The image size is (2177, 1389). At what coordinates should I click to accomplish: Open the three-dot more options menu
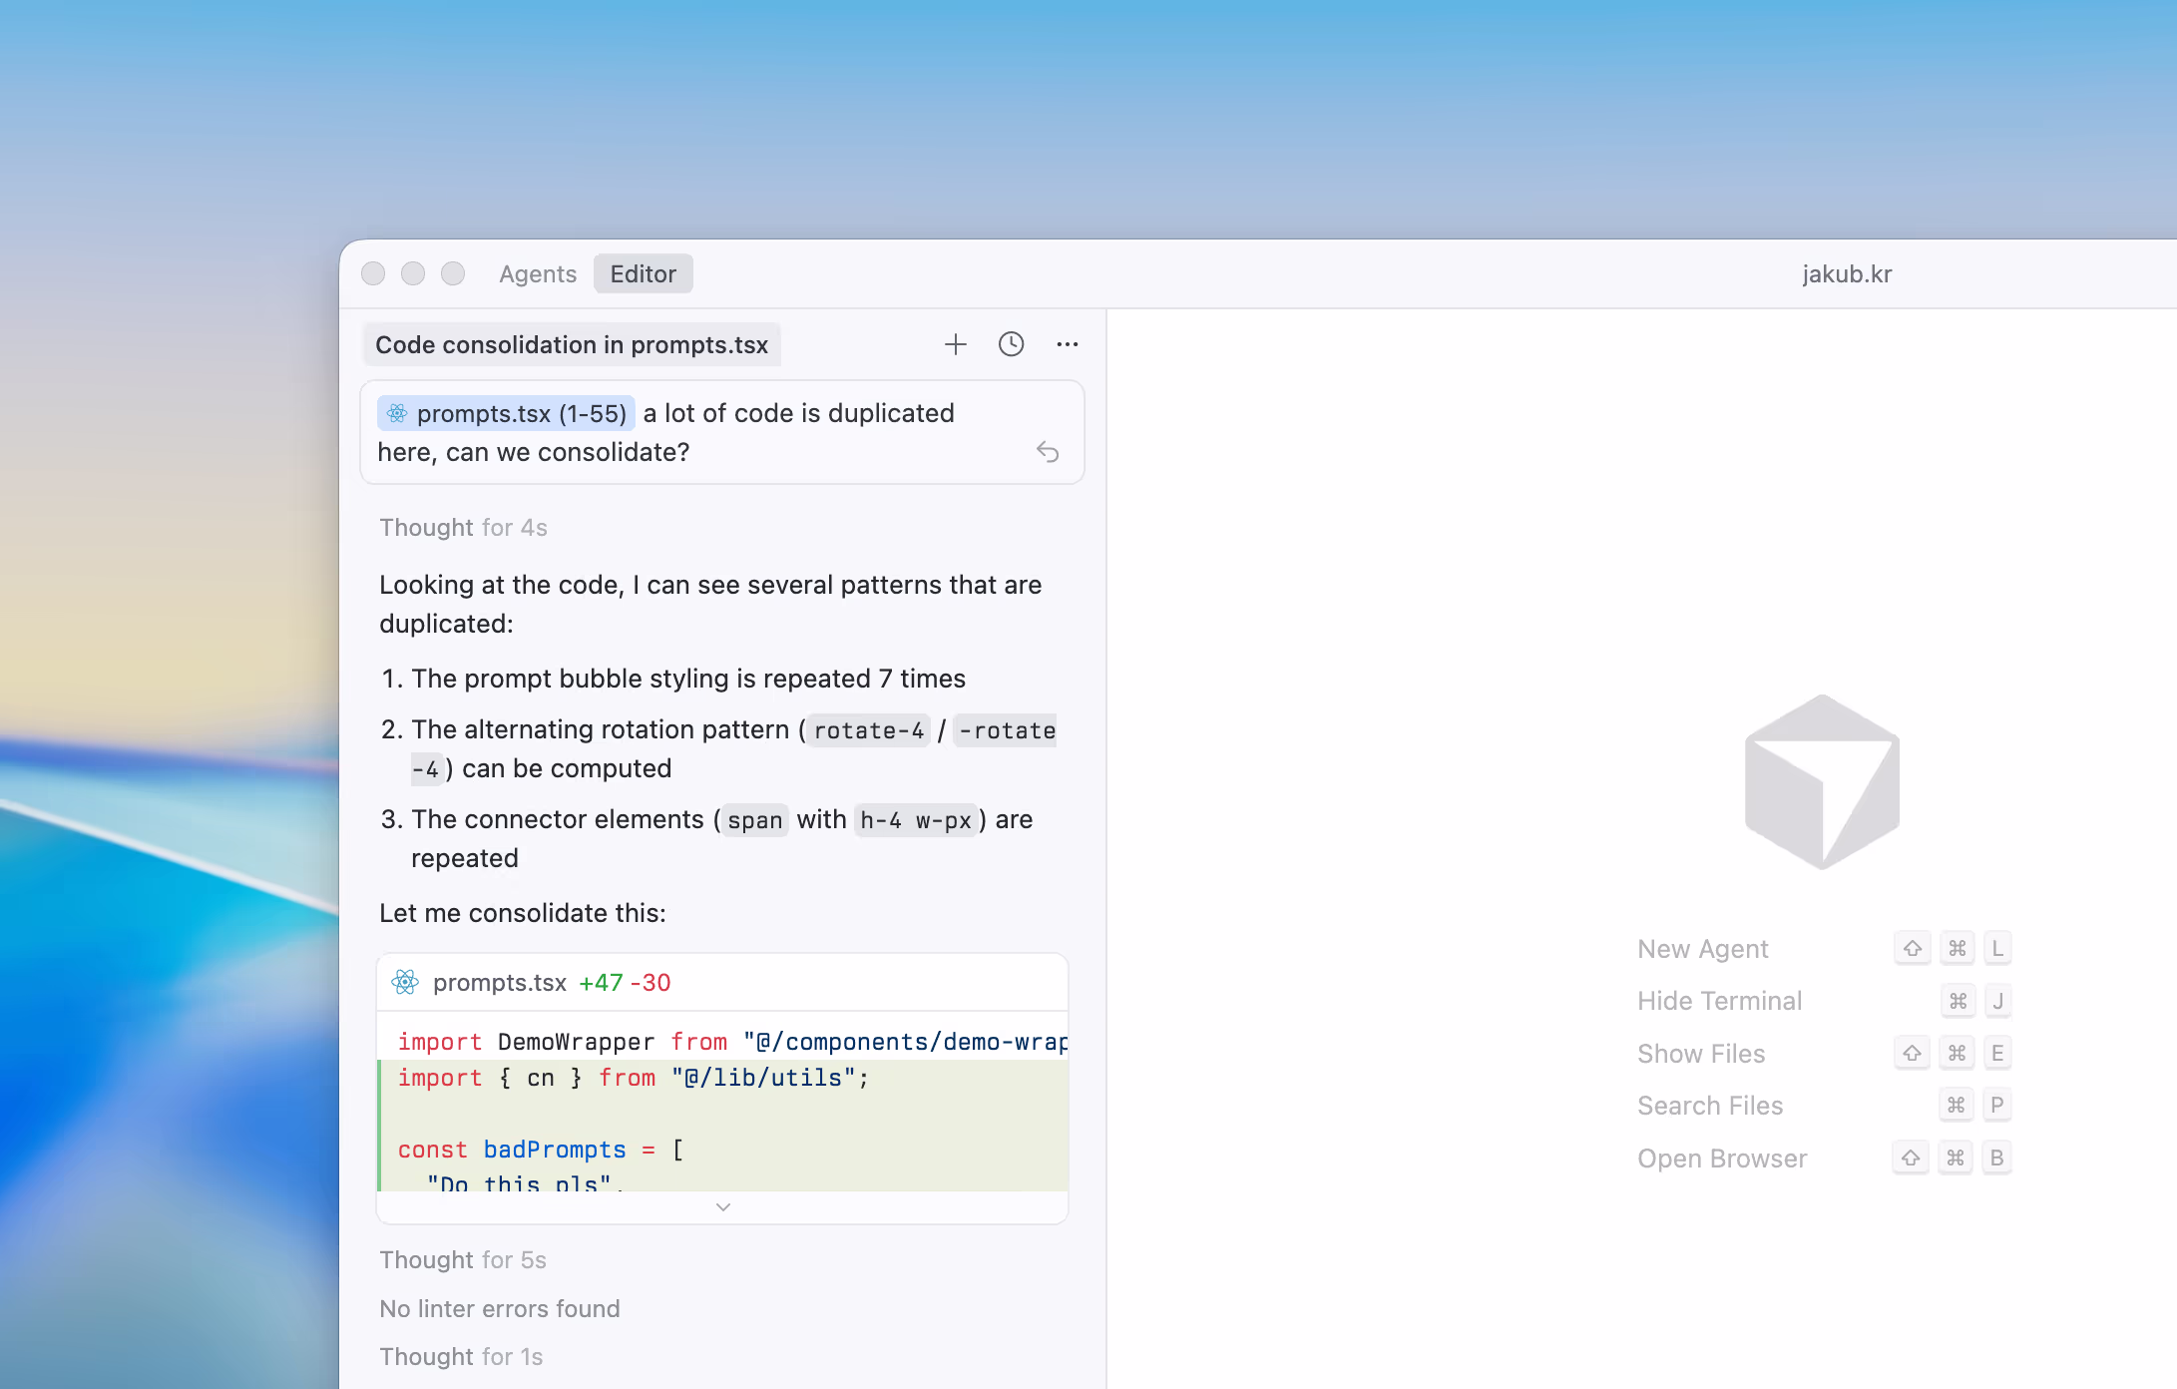pos(1067,344)
